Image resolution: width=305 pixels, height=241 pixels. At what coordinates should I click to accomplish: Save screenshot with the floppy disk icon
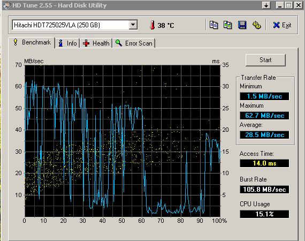[x=242, y=25]
